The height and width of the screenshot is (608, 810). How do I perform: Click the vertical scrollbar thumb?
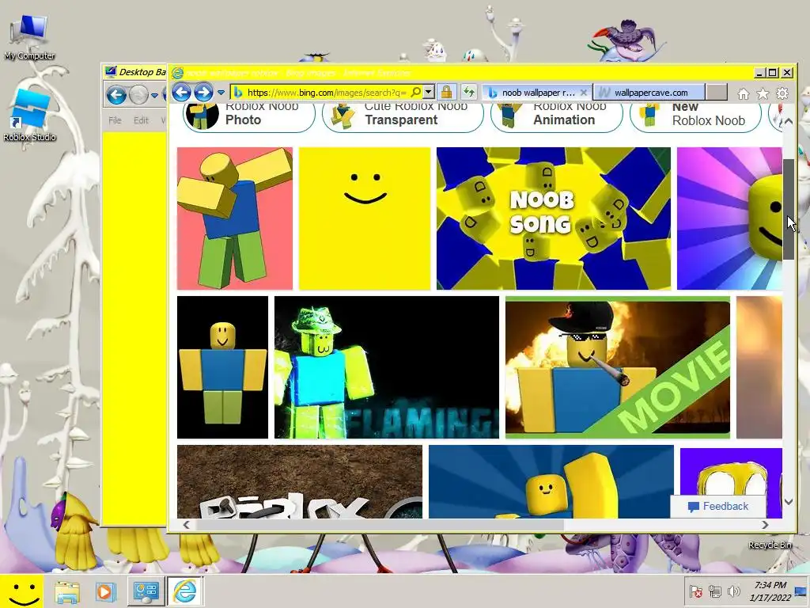click(x=789, y=209)
